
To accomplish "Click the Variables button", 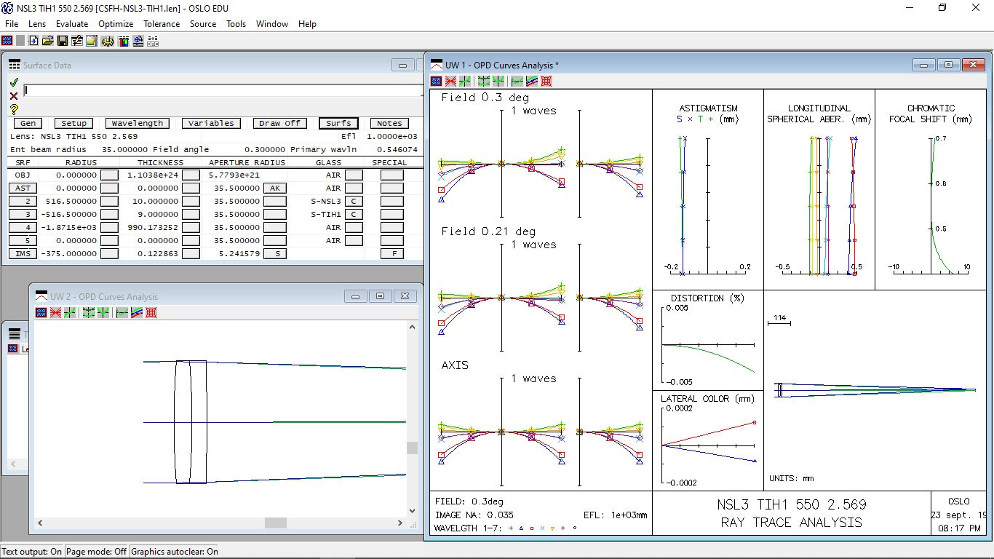I will [x=211, y=123].
